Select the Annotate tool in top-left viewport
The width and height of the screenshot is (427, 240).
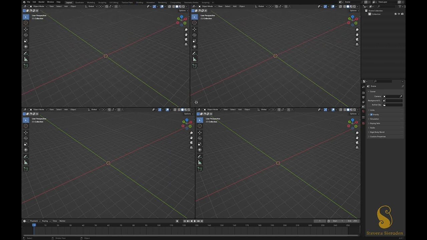(26, 53)
